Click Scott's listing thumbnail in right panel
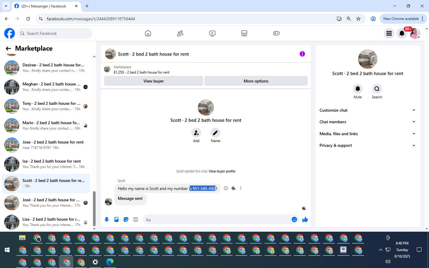 (368, 59)
